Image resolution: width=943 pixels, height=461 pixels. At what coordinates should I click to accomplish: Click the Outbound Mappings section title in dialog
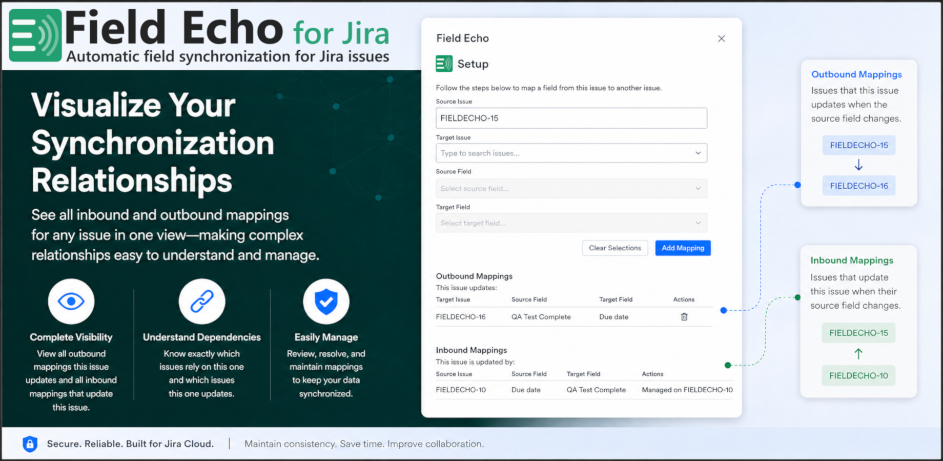(x=474, y=276)
